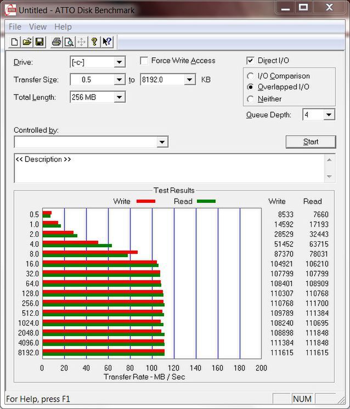Click the Test Results group title
This screenshot has width=350, height=409.
(x=174, y=190)
